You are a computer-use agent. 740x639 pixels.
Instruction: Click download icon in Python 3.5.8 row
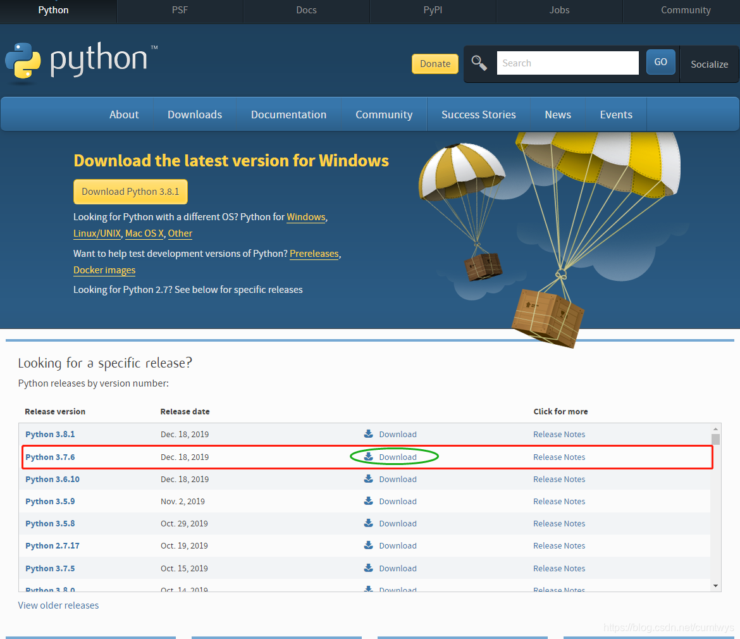tap(369, 523)
